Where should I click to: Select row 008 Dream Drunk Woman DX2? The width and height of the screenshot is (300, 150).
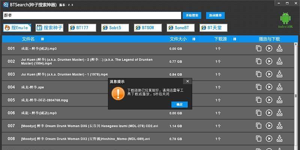pyautogui.click(x=85, y=139)
